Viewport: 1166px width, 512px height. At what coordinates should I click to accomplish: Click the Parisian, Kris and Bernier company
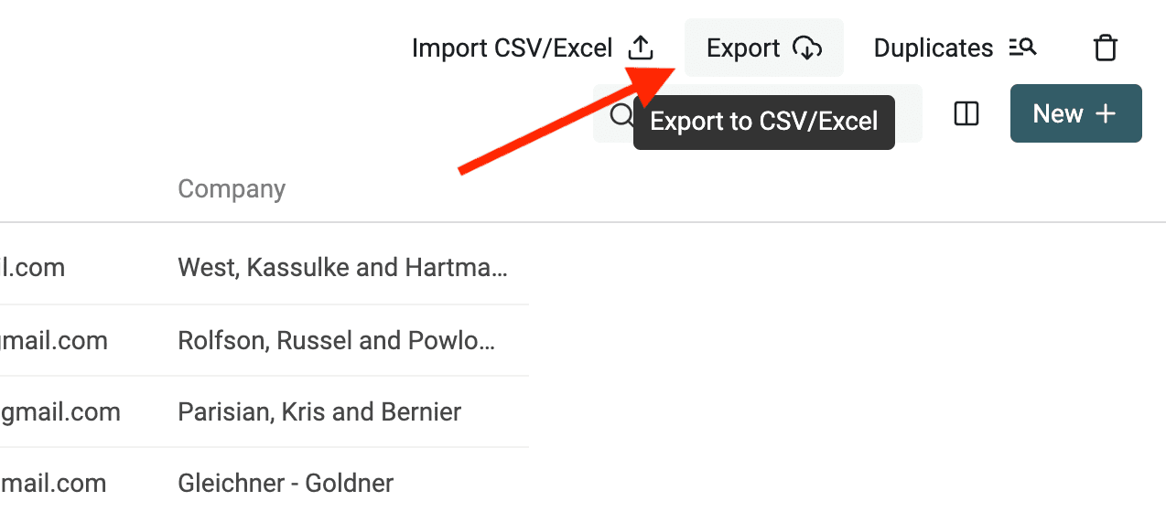pos(319,412)
